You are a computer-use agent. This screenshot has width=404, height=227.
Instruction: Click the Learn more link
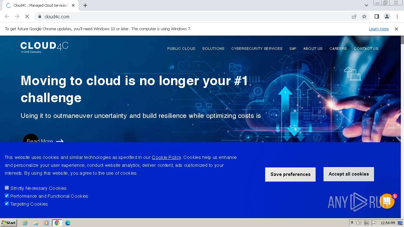click(379, 29)
